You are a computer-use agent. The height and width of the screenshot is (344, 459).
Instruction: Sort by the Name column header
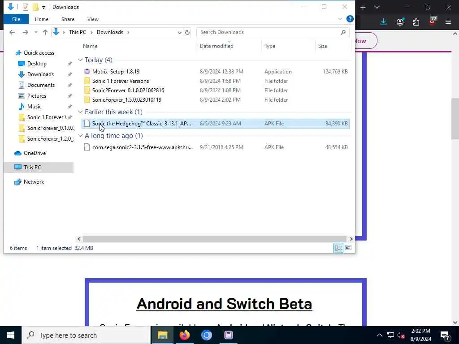coord(90,46)
